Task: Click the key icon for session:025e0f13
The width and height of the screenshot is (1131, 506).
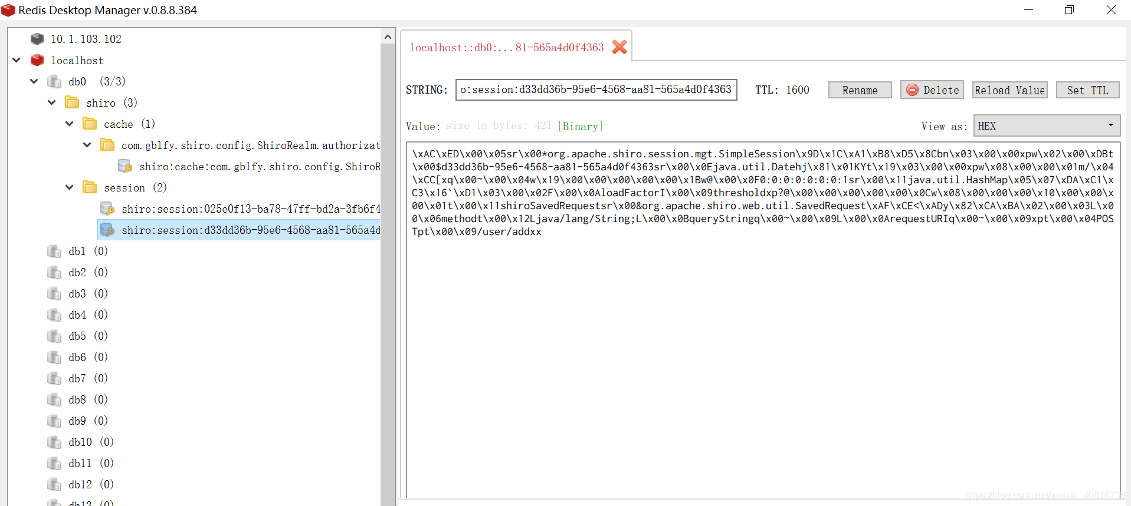Action: coord(107,209)
